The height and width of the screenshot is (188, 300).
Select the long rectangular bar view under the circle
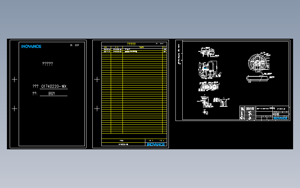click(x=257, y=78)
